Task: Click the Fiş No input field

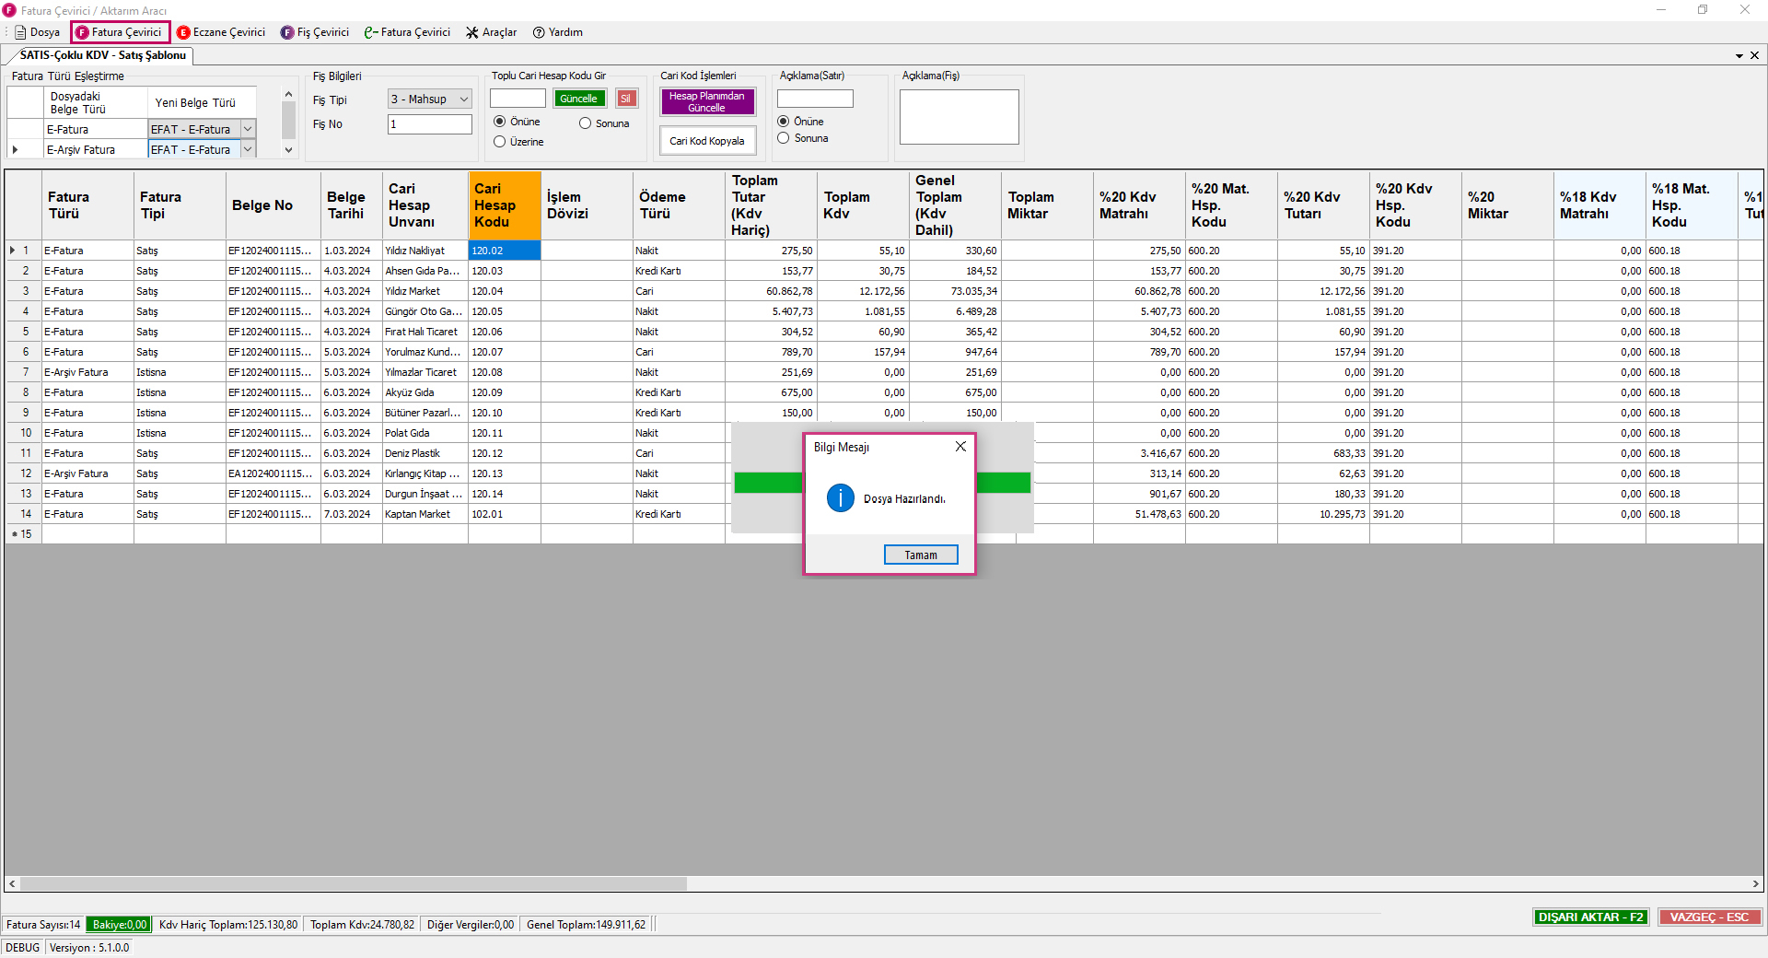Action: (x=429, y=124)
